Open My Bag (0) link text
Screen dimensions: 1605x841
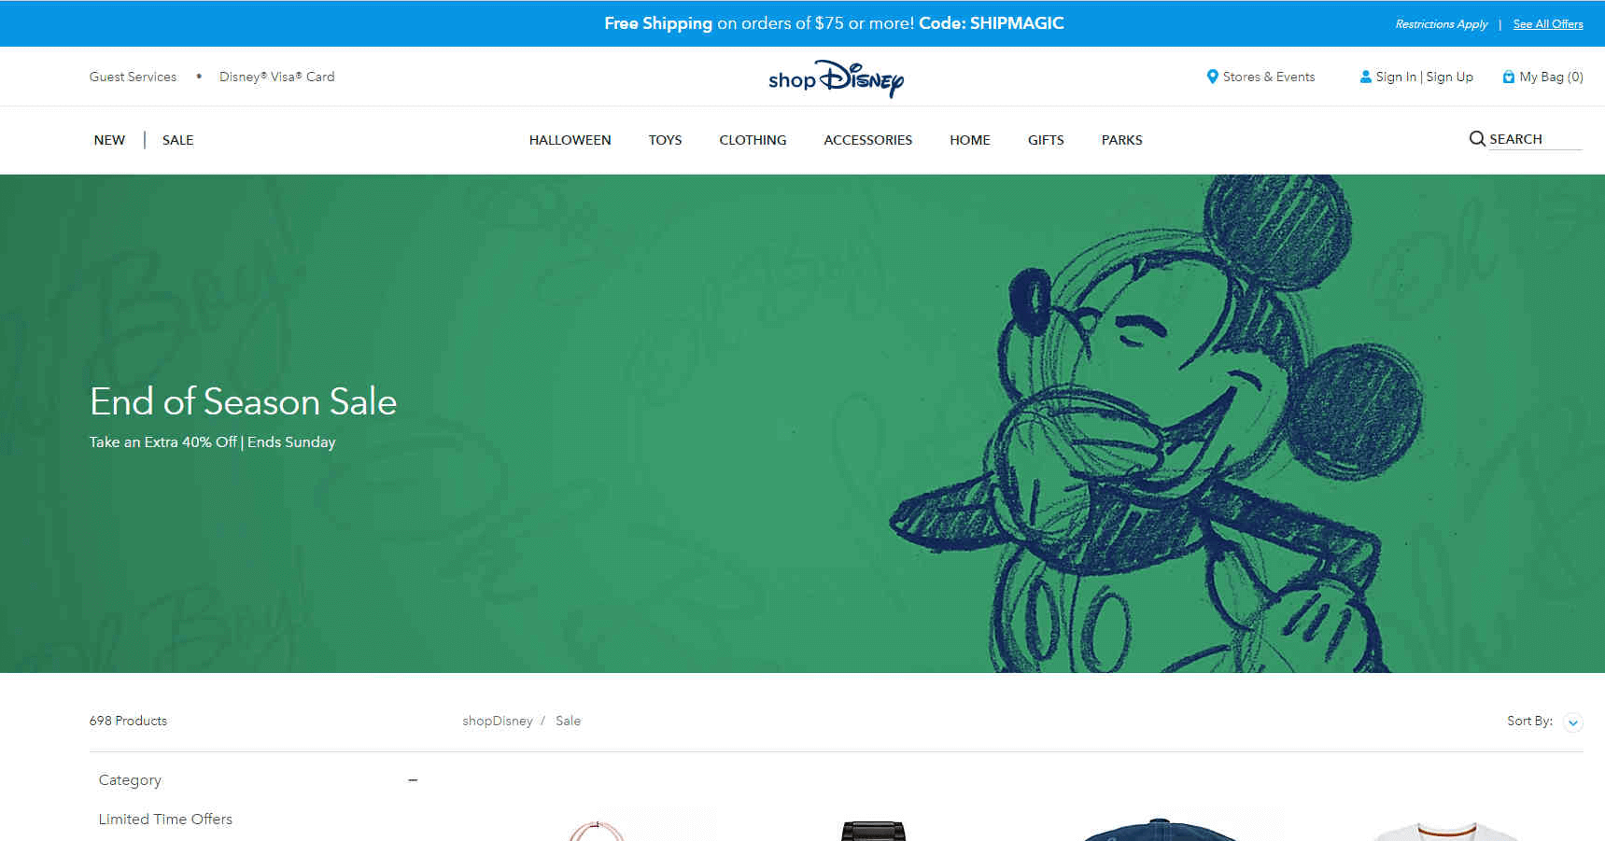(x=1551, y=77)
